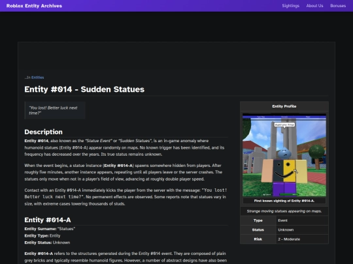This screenshot has height=264, width=353.
Task: Follow the Entities breadcrumb link
Action: [38, 78]
